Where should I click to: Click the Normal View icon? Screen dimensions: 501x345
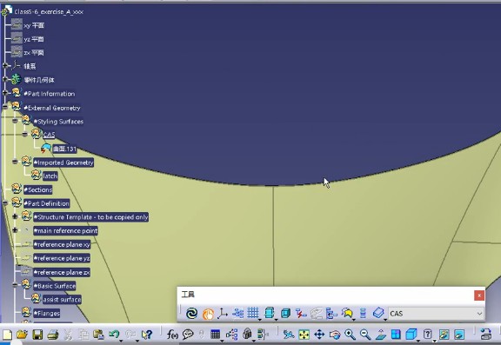click(x=381, y=335)
